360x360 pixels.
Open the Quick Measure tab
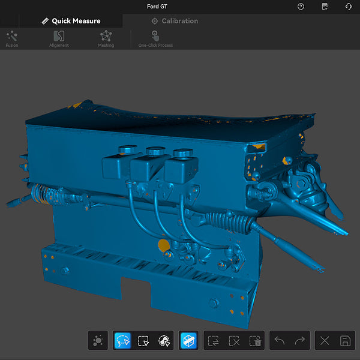point(71,21)
